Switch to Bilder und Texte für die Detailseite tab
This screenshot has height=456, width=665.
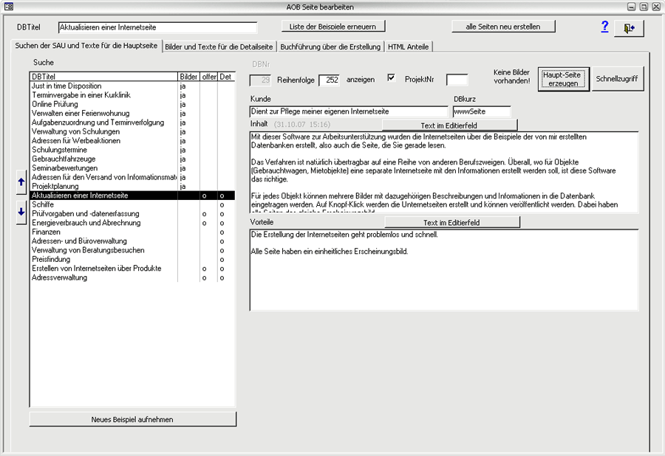pyautogui.click(x=219, y=46)
